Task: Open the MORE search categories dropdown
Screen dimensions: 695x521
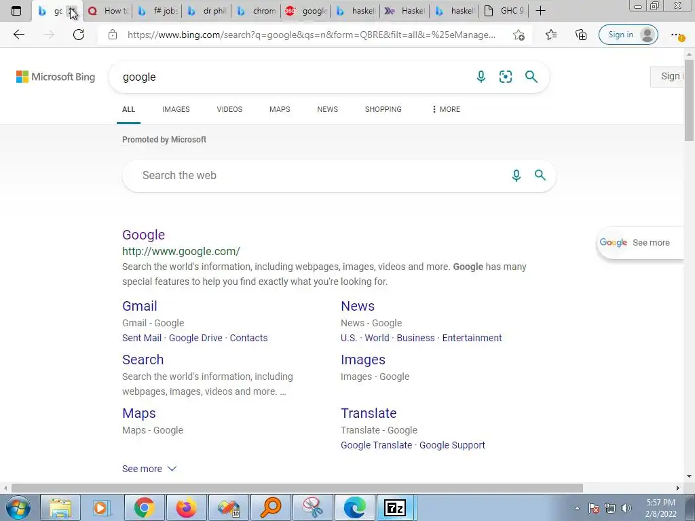Action: pos(446,109)
